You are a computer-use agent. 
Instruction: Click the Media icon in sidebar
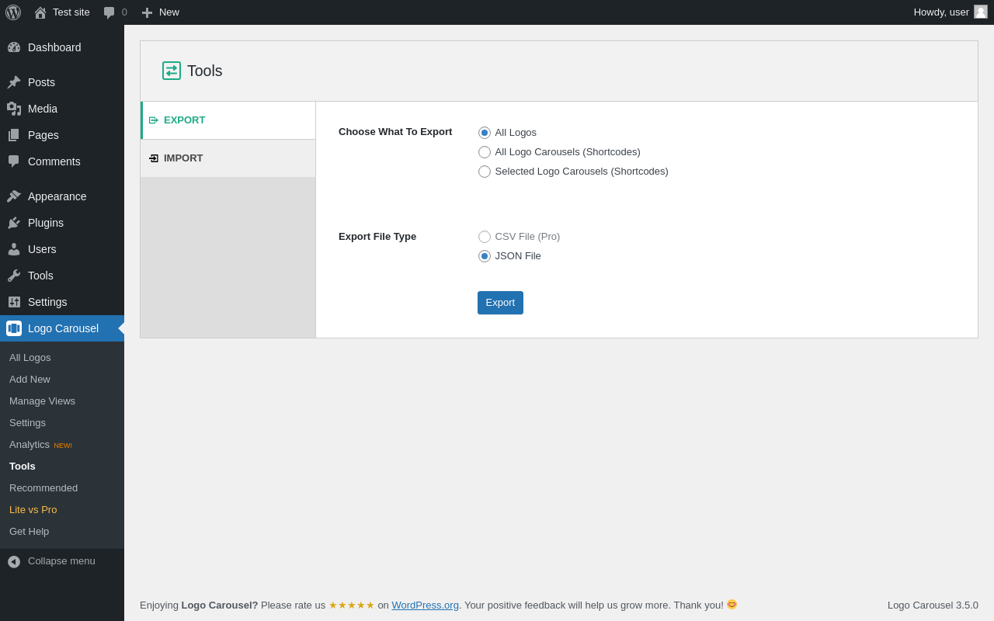[x=14, y=109]
